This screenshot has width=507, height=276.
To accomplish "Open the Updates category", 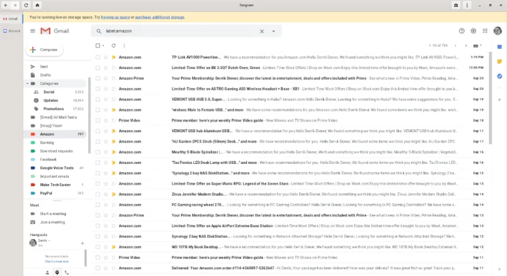I will point(51,101).
